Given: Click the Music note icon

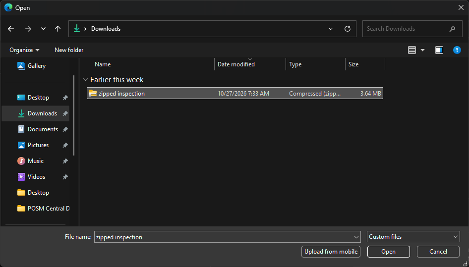Looking at the screenshot, I should [21, 161].
